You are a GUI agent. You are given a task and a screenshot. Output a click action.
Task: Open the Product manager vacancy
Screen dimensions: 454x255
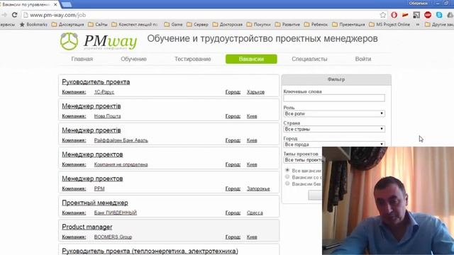(87, 227)
